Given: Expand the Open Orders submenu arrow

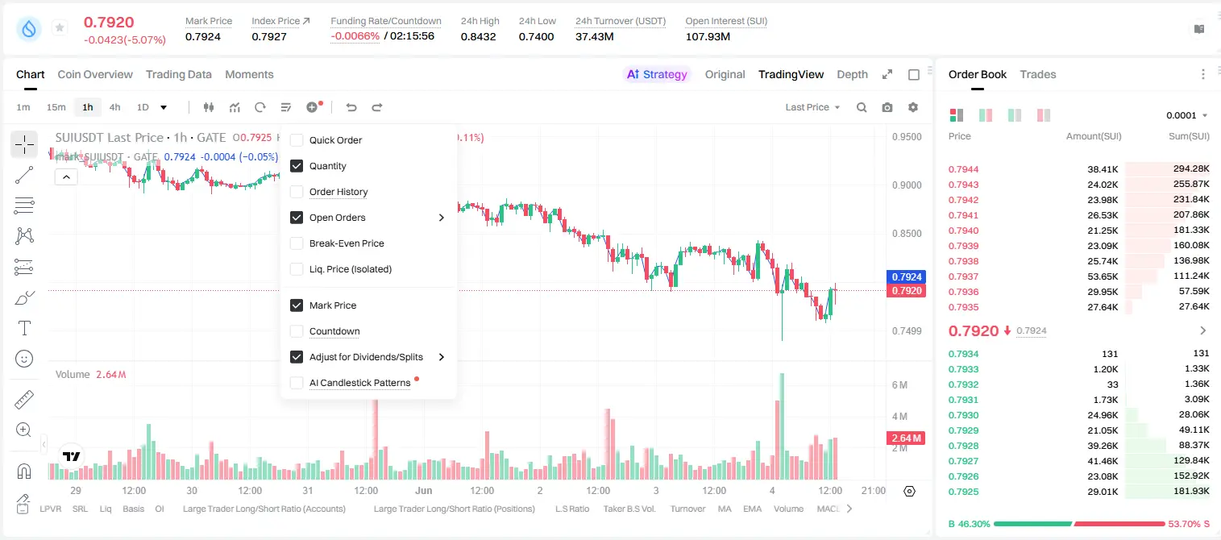Looking at the screenshot, I should pos(441,218).
